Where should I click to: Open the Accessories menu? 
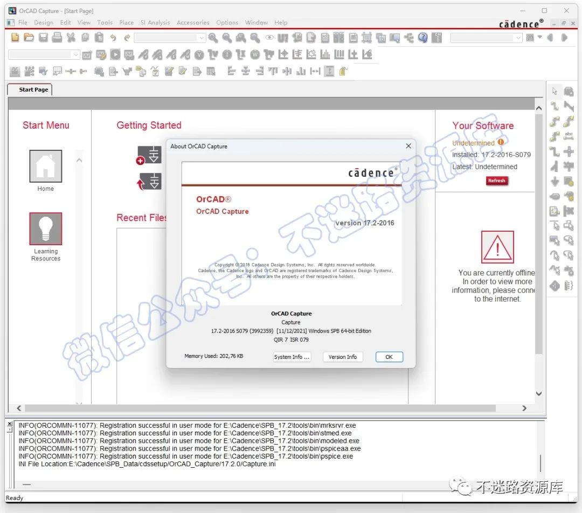pyautogui.click(x=193, y=22)
